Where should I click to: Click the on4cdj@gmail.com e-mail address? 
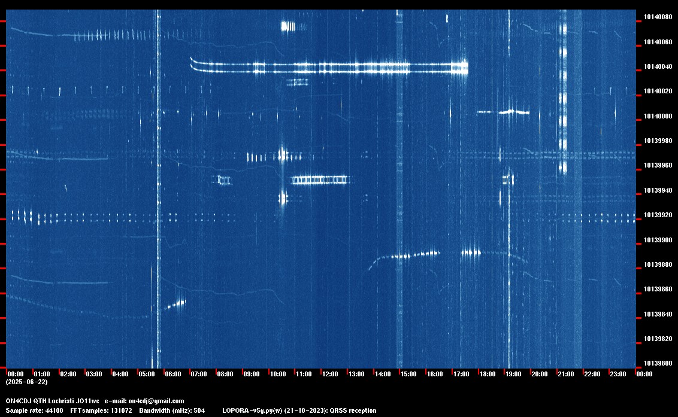pos(156,401)
